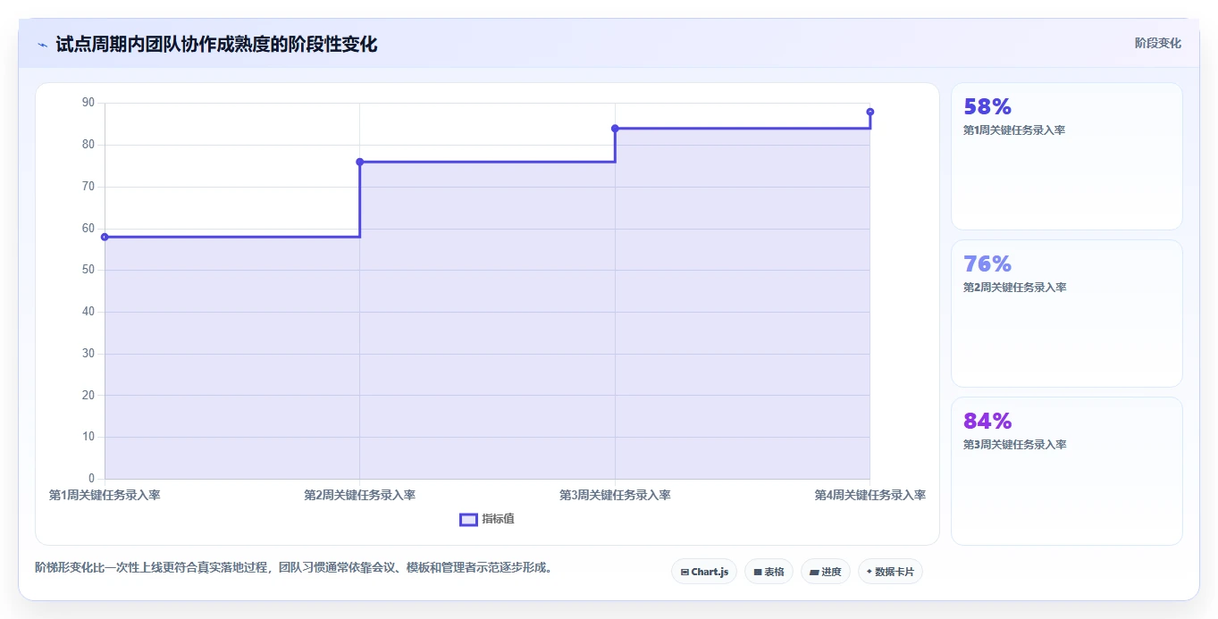Click the Chart.js tag
Screen dimensions: 1218x619
704,572
